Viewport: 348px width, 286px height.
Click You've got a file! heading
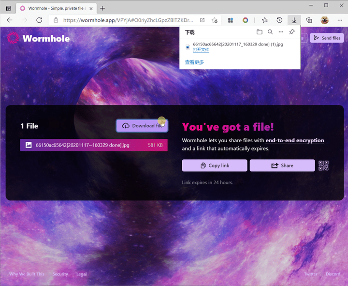[x=228, y=127]
